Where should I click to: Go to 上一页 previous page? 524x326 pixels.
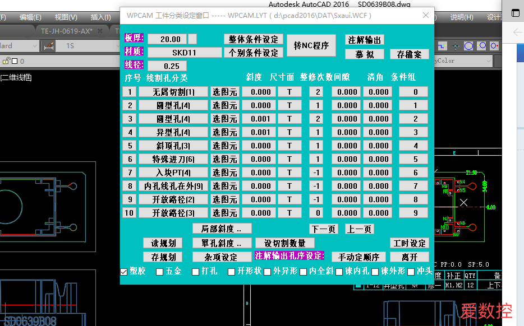[x=359, y=229]
